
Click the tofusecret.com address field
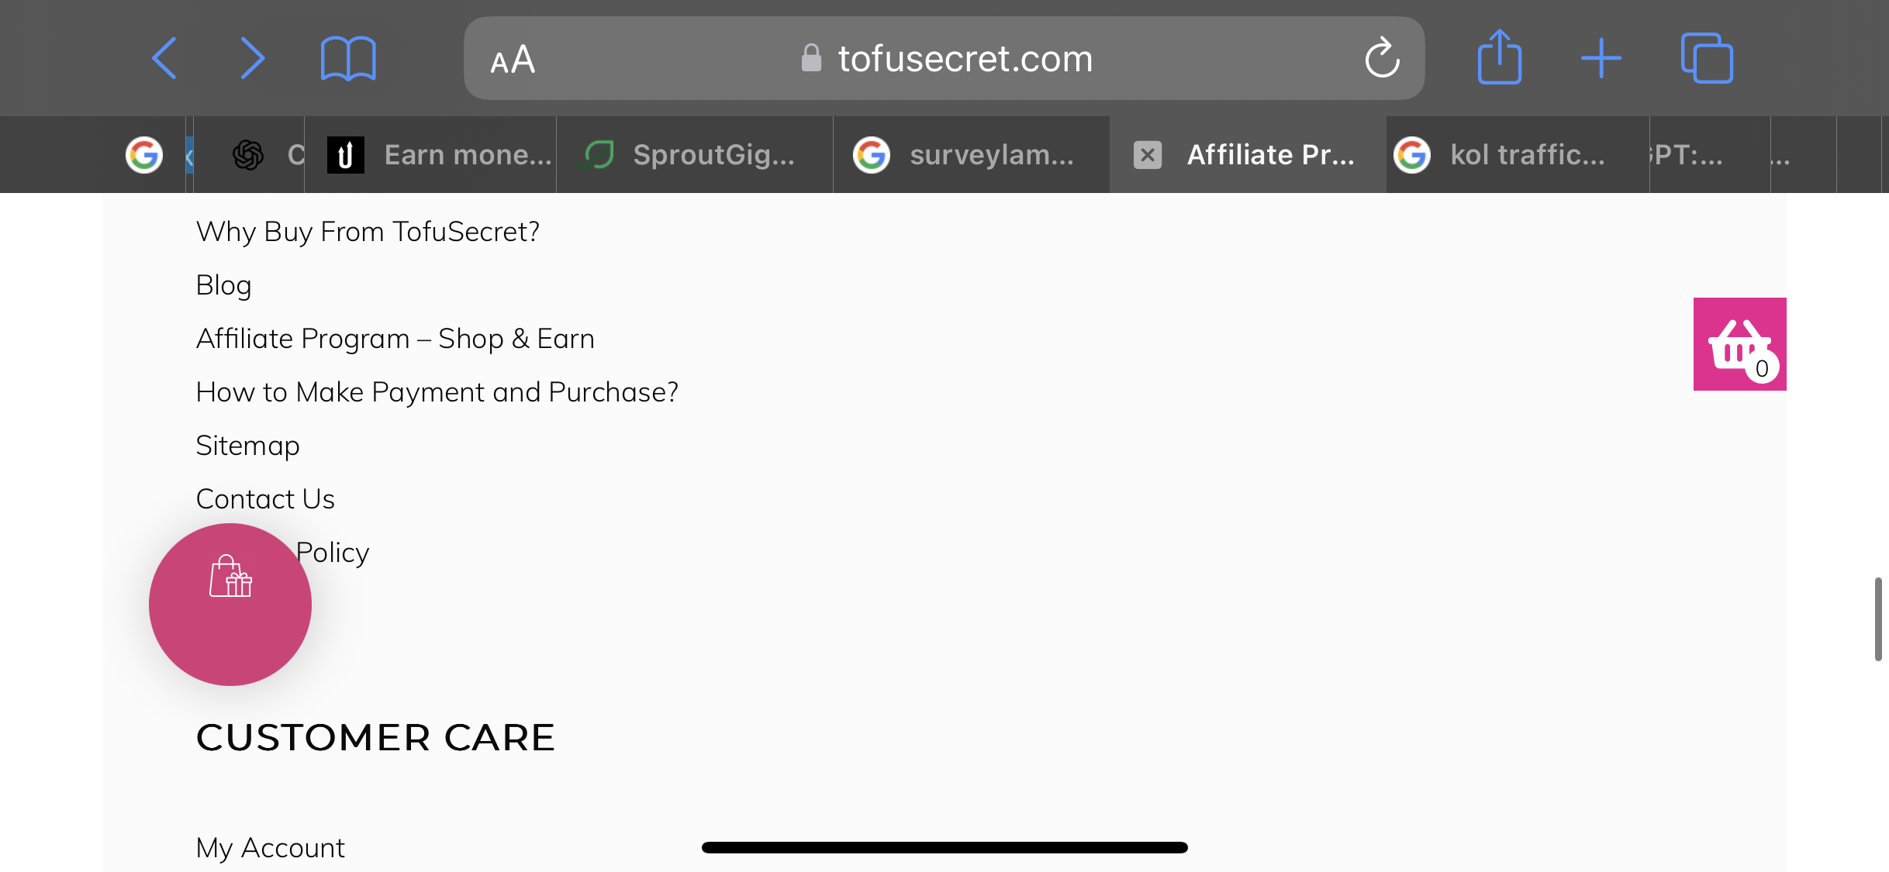pyautogui.click(x=944, y=58)
